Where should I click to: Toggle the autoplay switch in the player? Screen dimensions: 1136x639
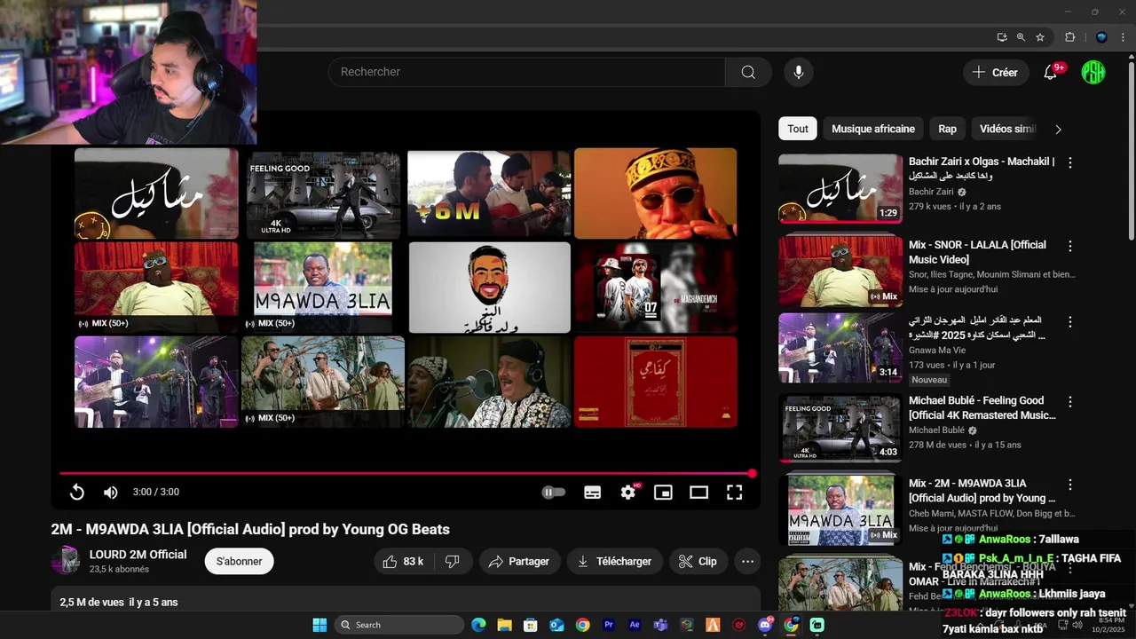pos(553,492)
